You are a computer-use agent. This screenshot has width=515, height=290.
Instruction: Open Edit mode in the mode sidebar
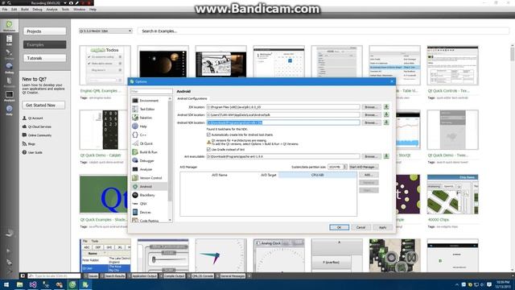point(9,40)
